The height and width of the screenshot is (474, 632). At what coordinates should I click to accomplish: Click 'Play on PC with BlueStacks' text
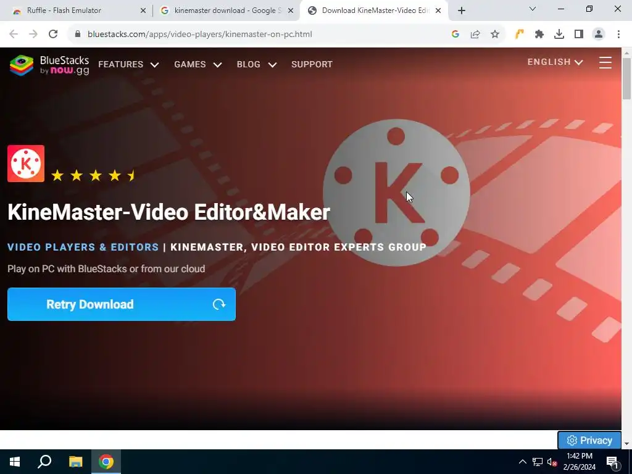tap(106, 269)
